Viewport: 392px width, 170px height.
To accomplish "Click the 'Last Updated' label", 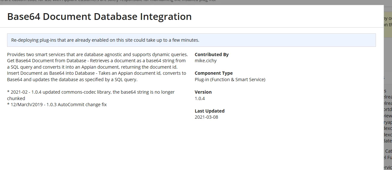I will click(x=209, y=111).
